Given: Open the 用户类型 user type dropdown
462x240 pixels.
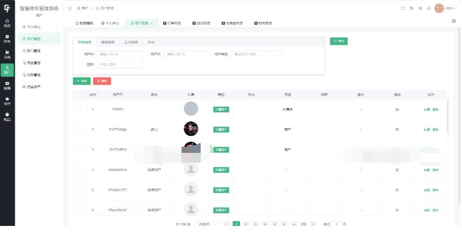Looking at the screenshot, I should click(256, 54).
